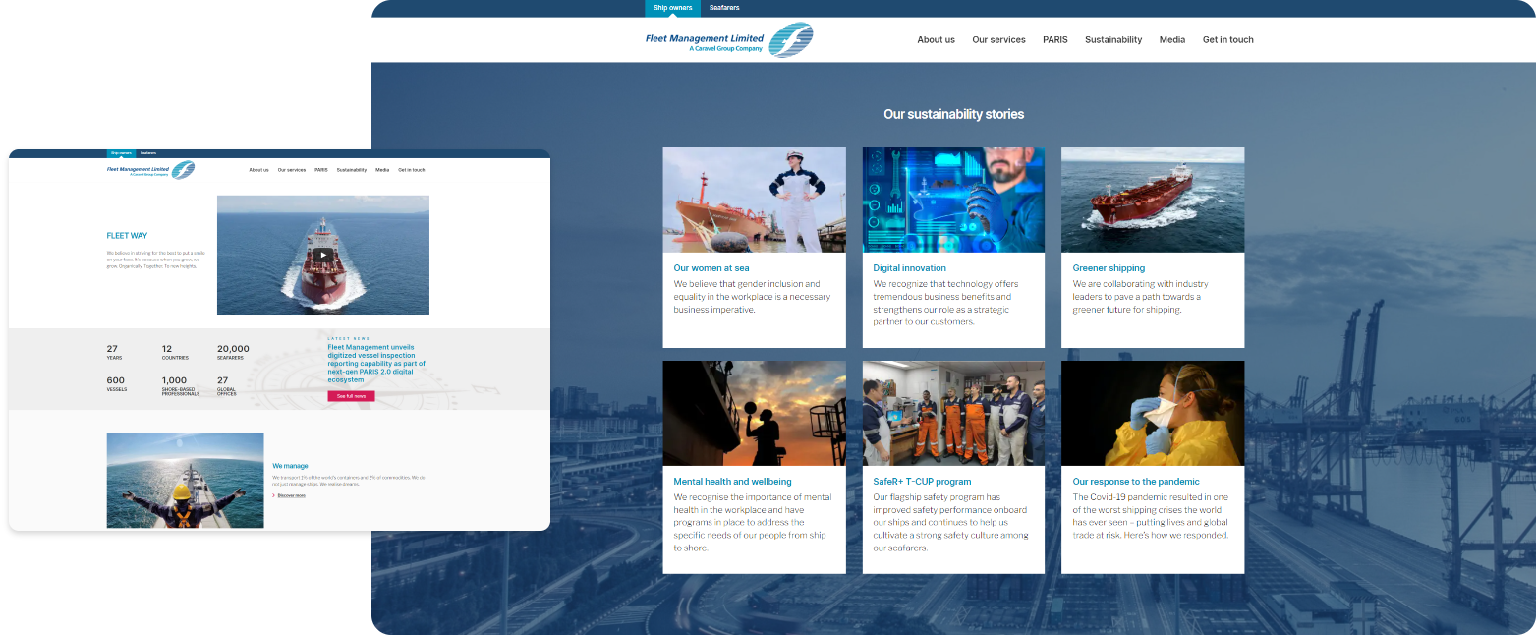
Task: Select the Our women at sea story link
Action: coord(711,267)
